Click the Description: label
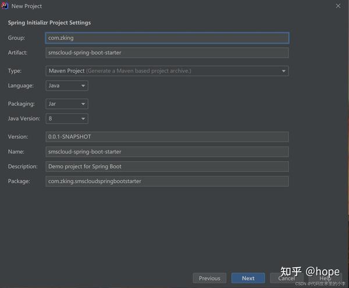Viewport: 349px width, 288px height. [23, 166]
